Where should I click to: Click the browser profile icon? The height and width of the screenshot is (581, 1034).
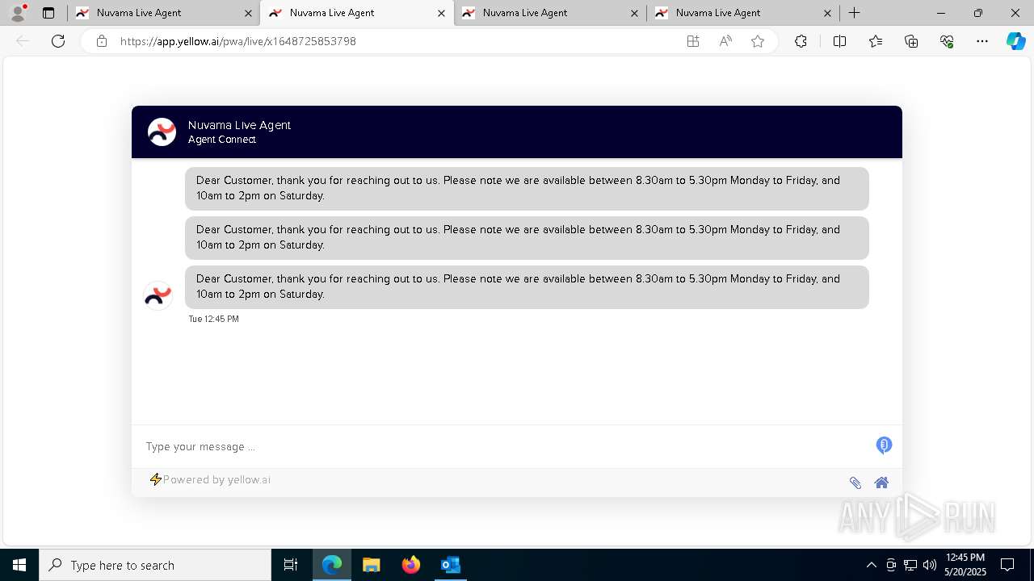point(17,13)
